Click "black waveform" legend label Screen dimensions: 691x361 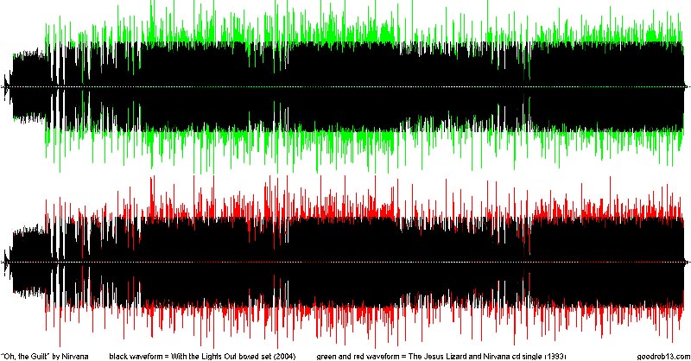139,356
